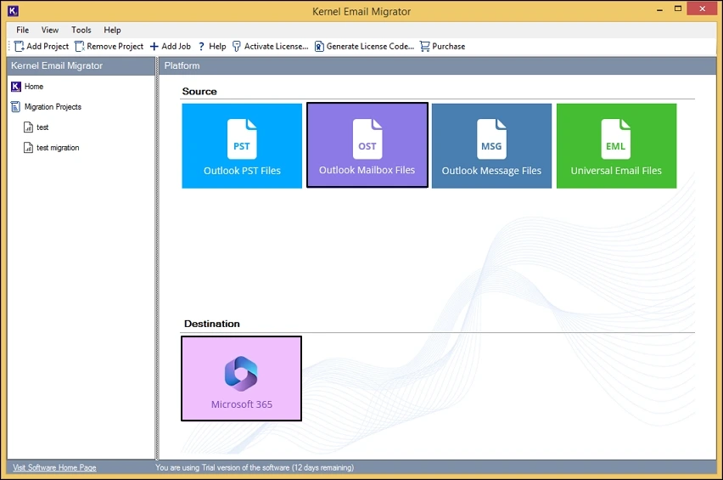Click Activate License... in toolbar
The width and height of the screenshot is (723, 480).
pyautogui.click(x=276, y=46)
